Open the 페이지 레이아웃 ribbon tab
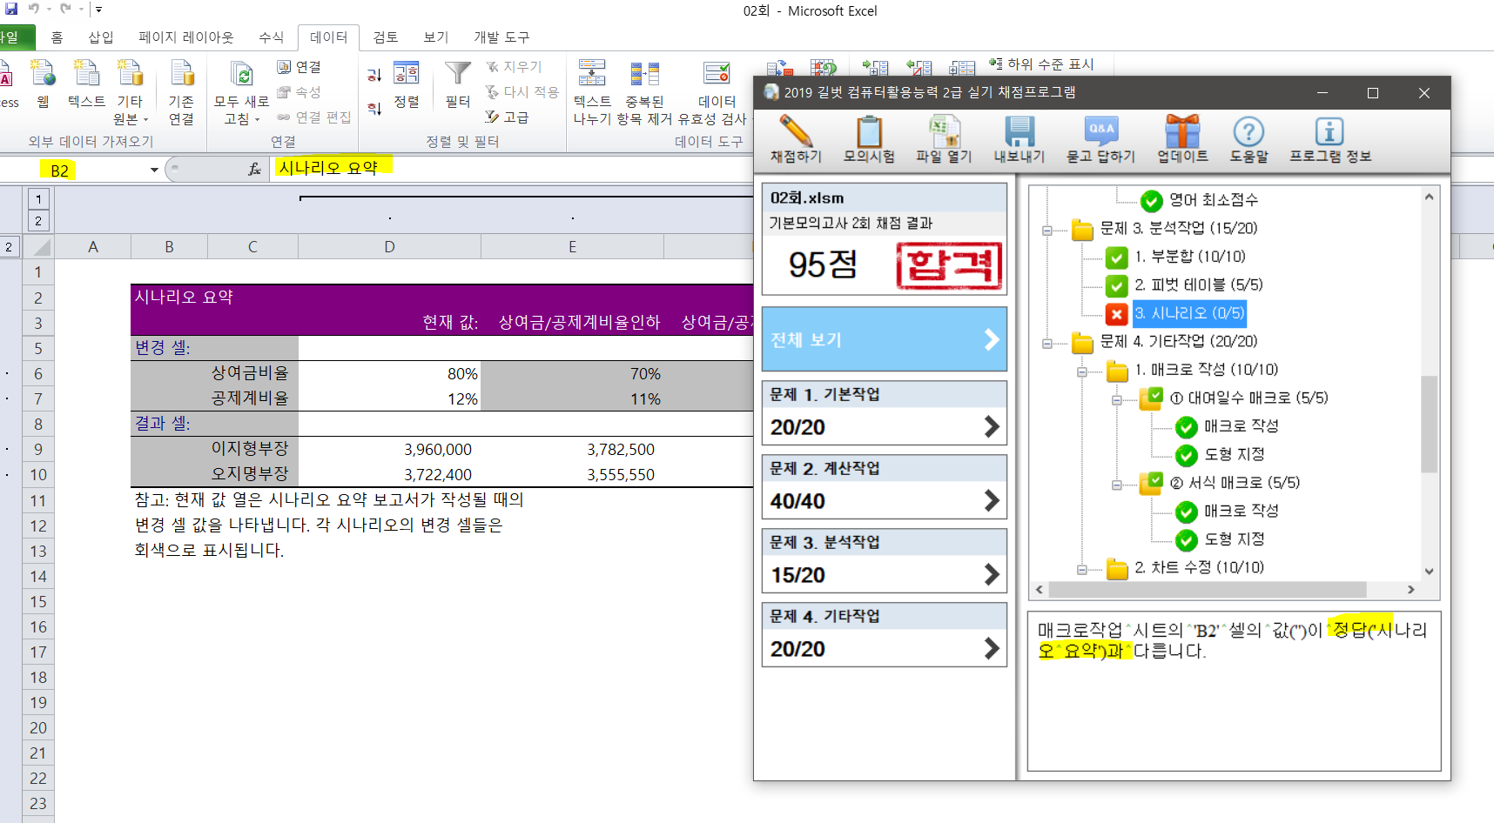Viewport: 1494px width, 823px height. click(x=185, y=37)
